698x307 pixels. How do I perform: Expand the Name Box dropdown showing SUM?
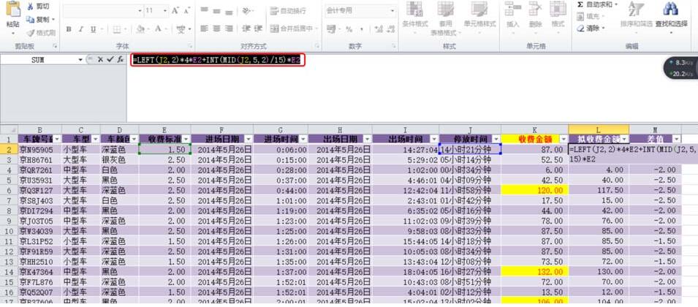[80, 59]
